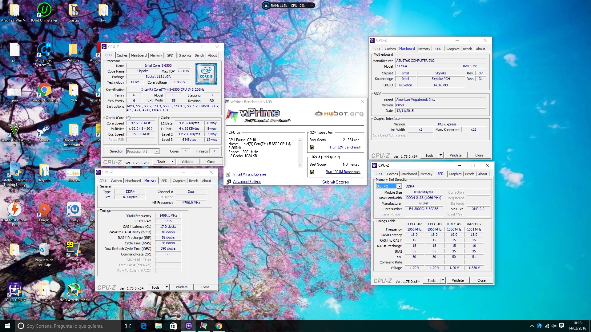
Task: Click the save icon for 32M score
Action: coord(312,147)
